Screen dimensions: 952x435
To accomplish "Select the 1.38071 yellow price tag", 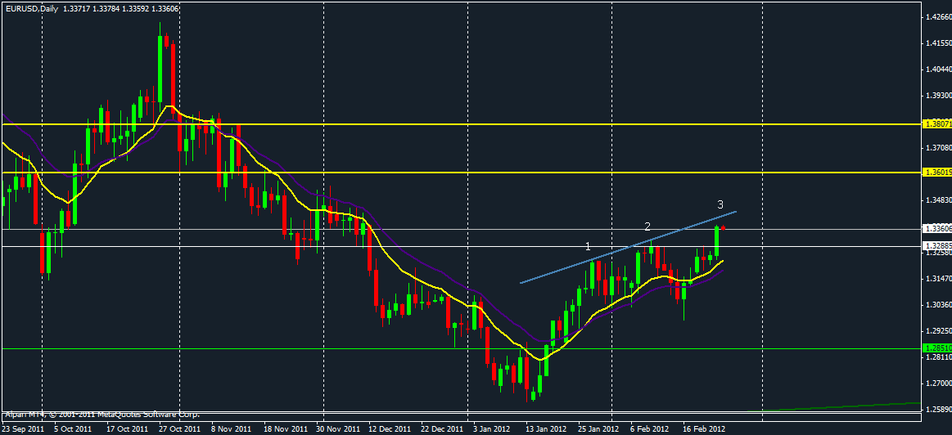I will tap(936, 123).
